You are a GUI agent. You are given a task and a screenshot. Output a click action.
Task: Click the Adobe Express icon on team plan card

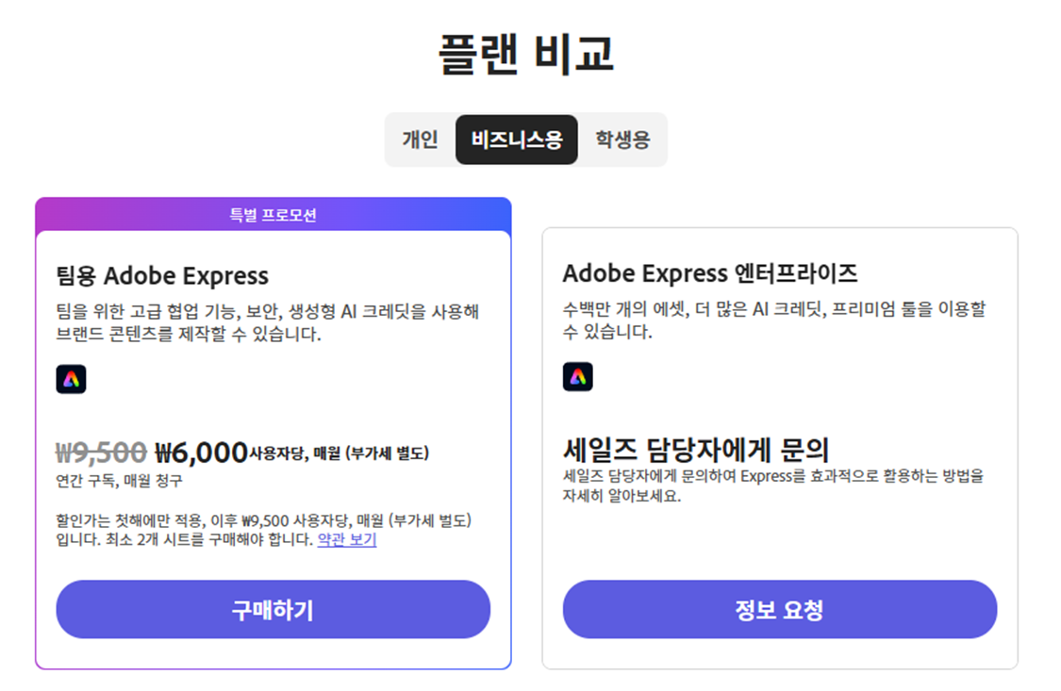tap(71, 378)
